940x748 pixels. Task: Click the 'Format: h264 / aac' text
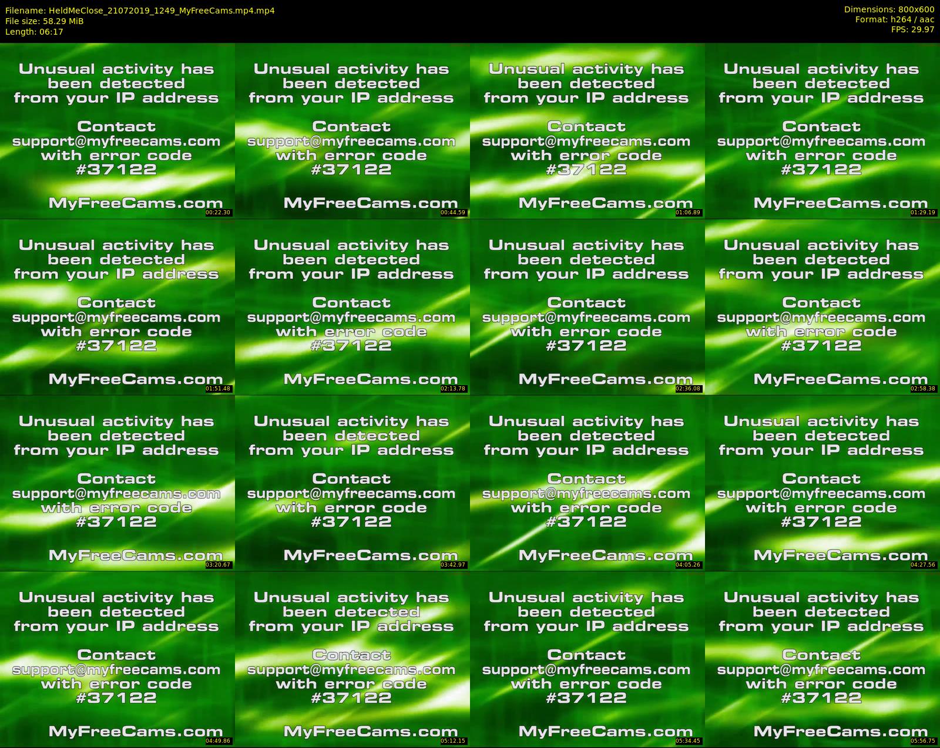pos(895,19)
